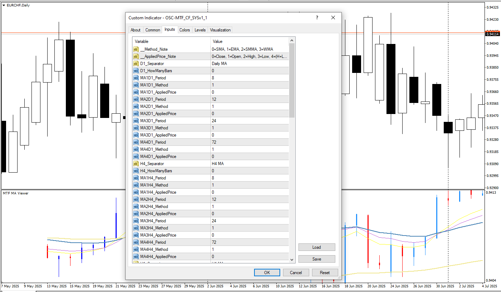
Task: Click the icon beside __AppliedPrice_Note row
Action: tap(136, 56)
